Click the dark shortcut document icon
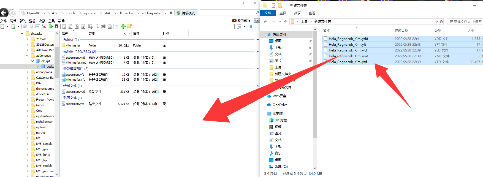Viewport: 483px width, 177px height. (57, 26)
